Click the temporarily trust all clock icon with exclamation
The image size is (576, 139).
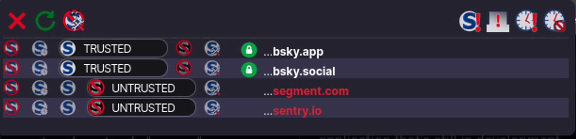(x=526, y=21)
